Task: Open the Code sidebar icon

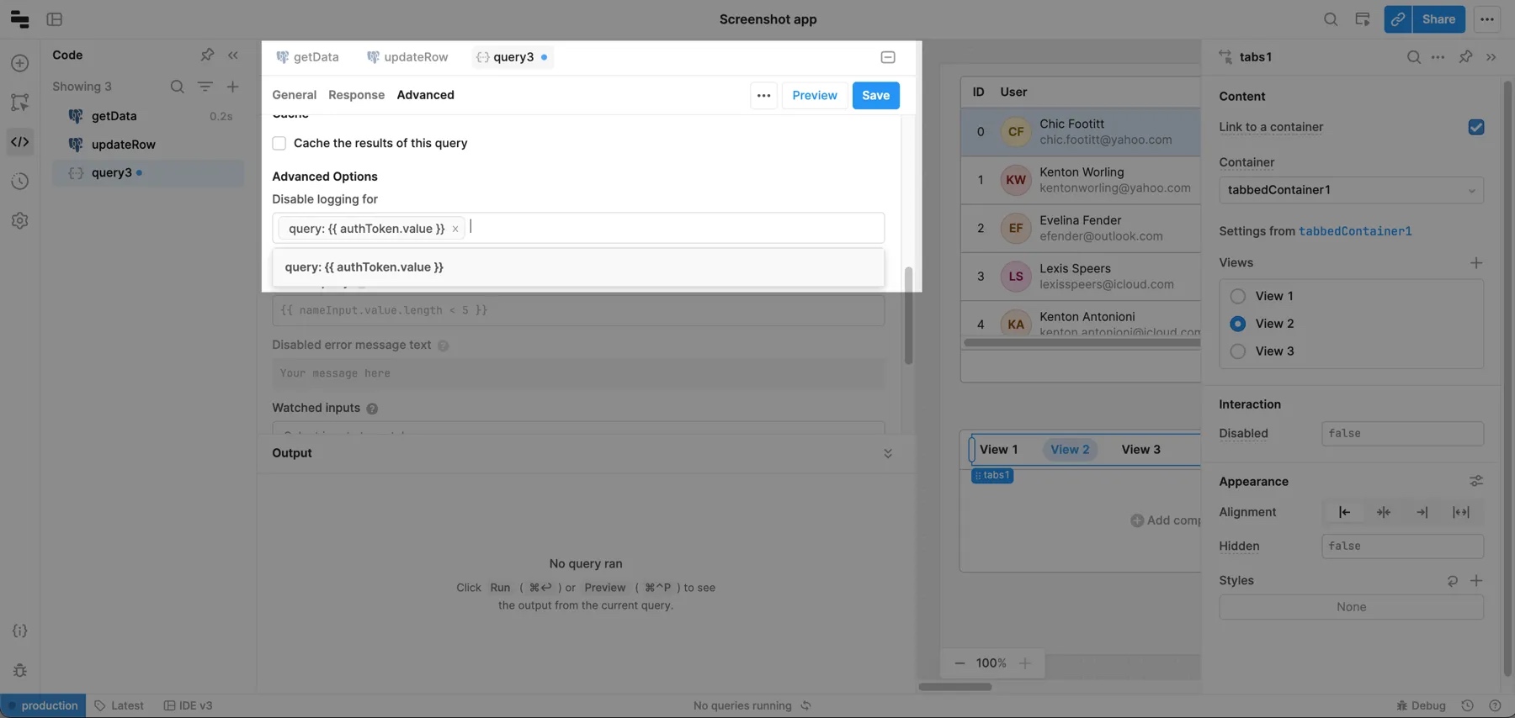Action: (x=20, y=142)
